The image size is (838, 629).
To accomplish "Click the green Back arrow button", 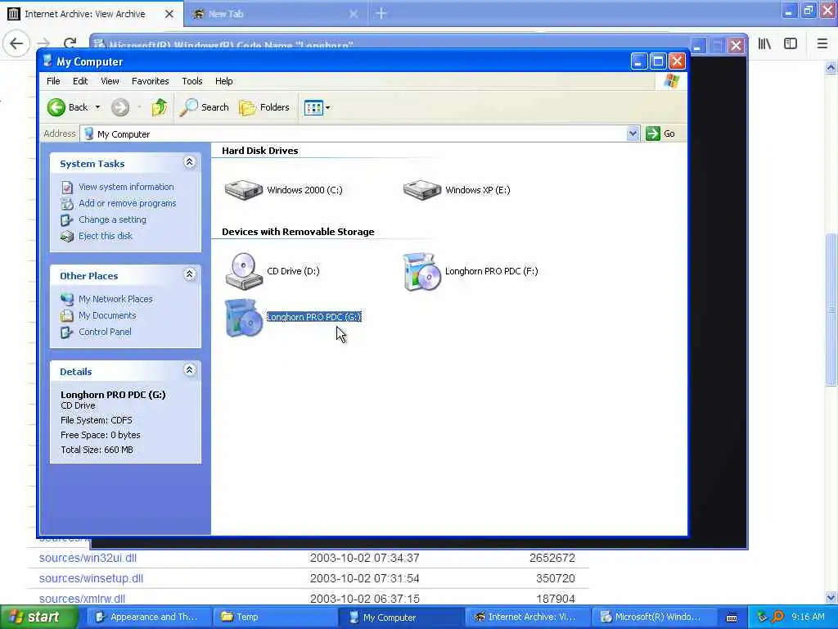I will pos(56,107).
